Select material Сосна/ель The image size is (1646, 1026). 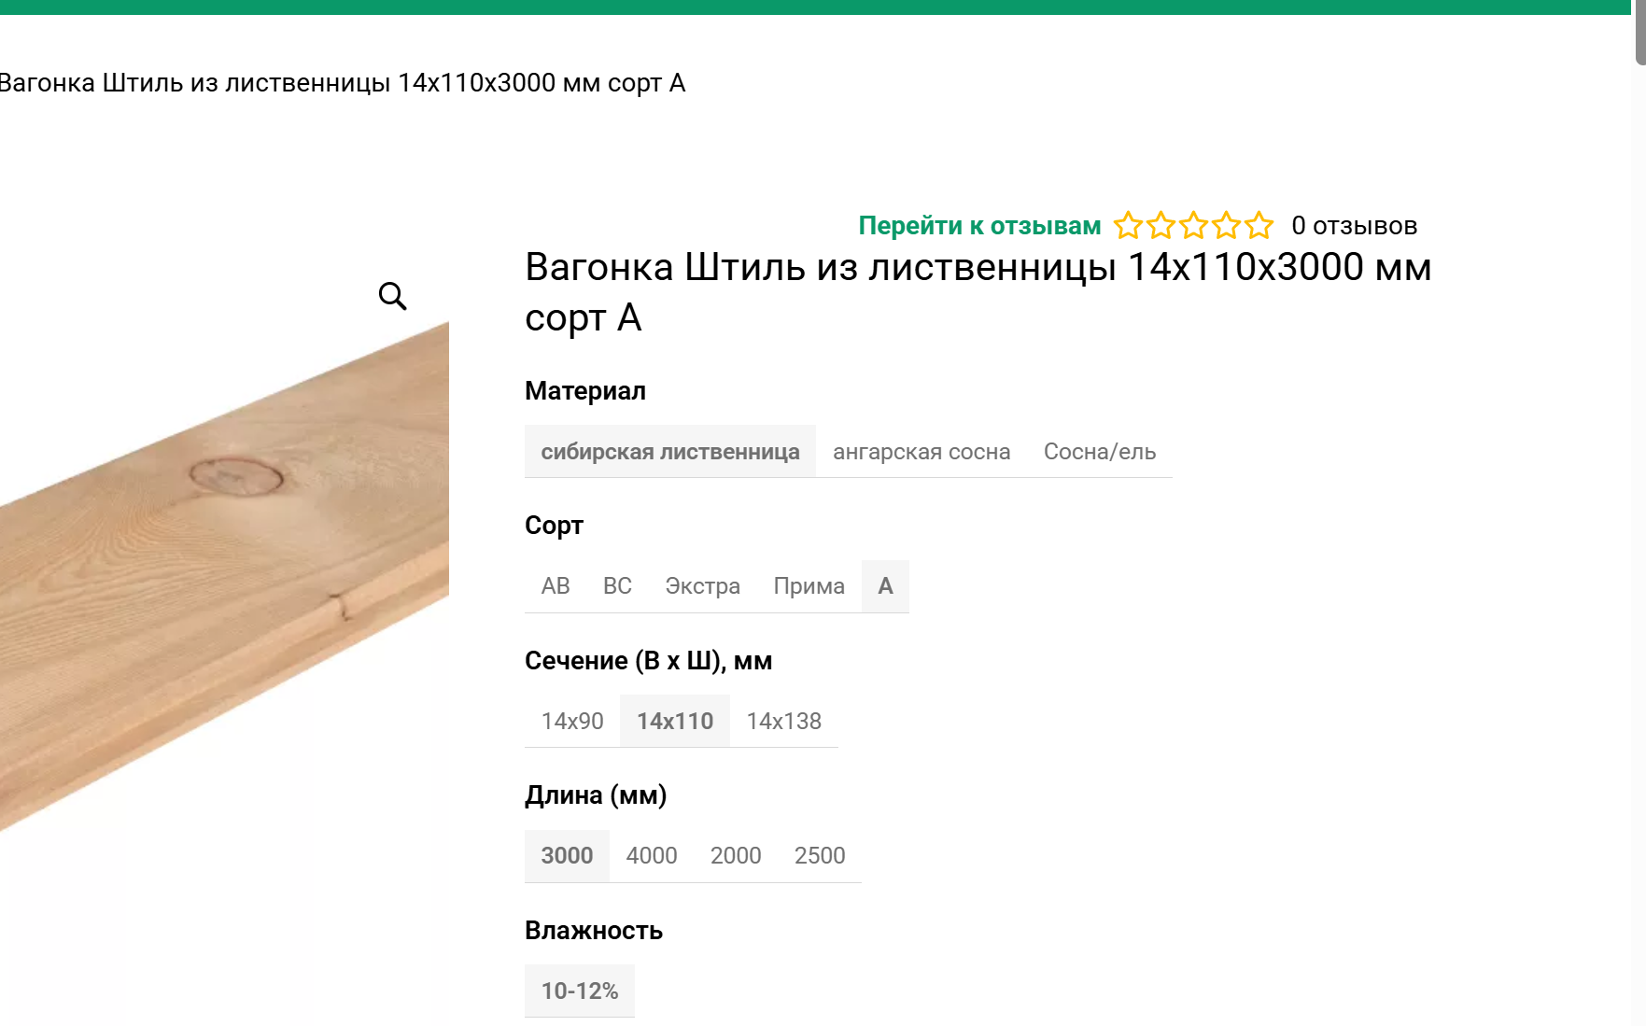point(1099,451)
